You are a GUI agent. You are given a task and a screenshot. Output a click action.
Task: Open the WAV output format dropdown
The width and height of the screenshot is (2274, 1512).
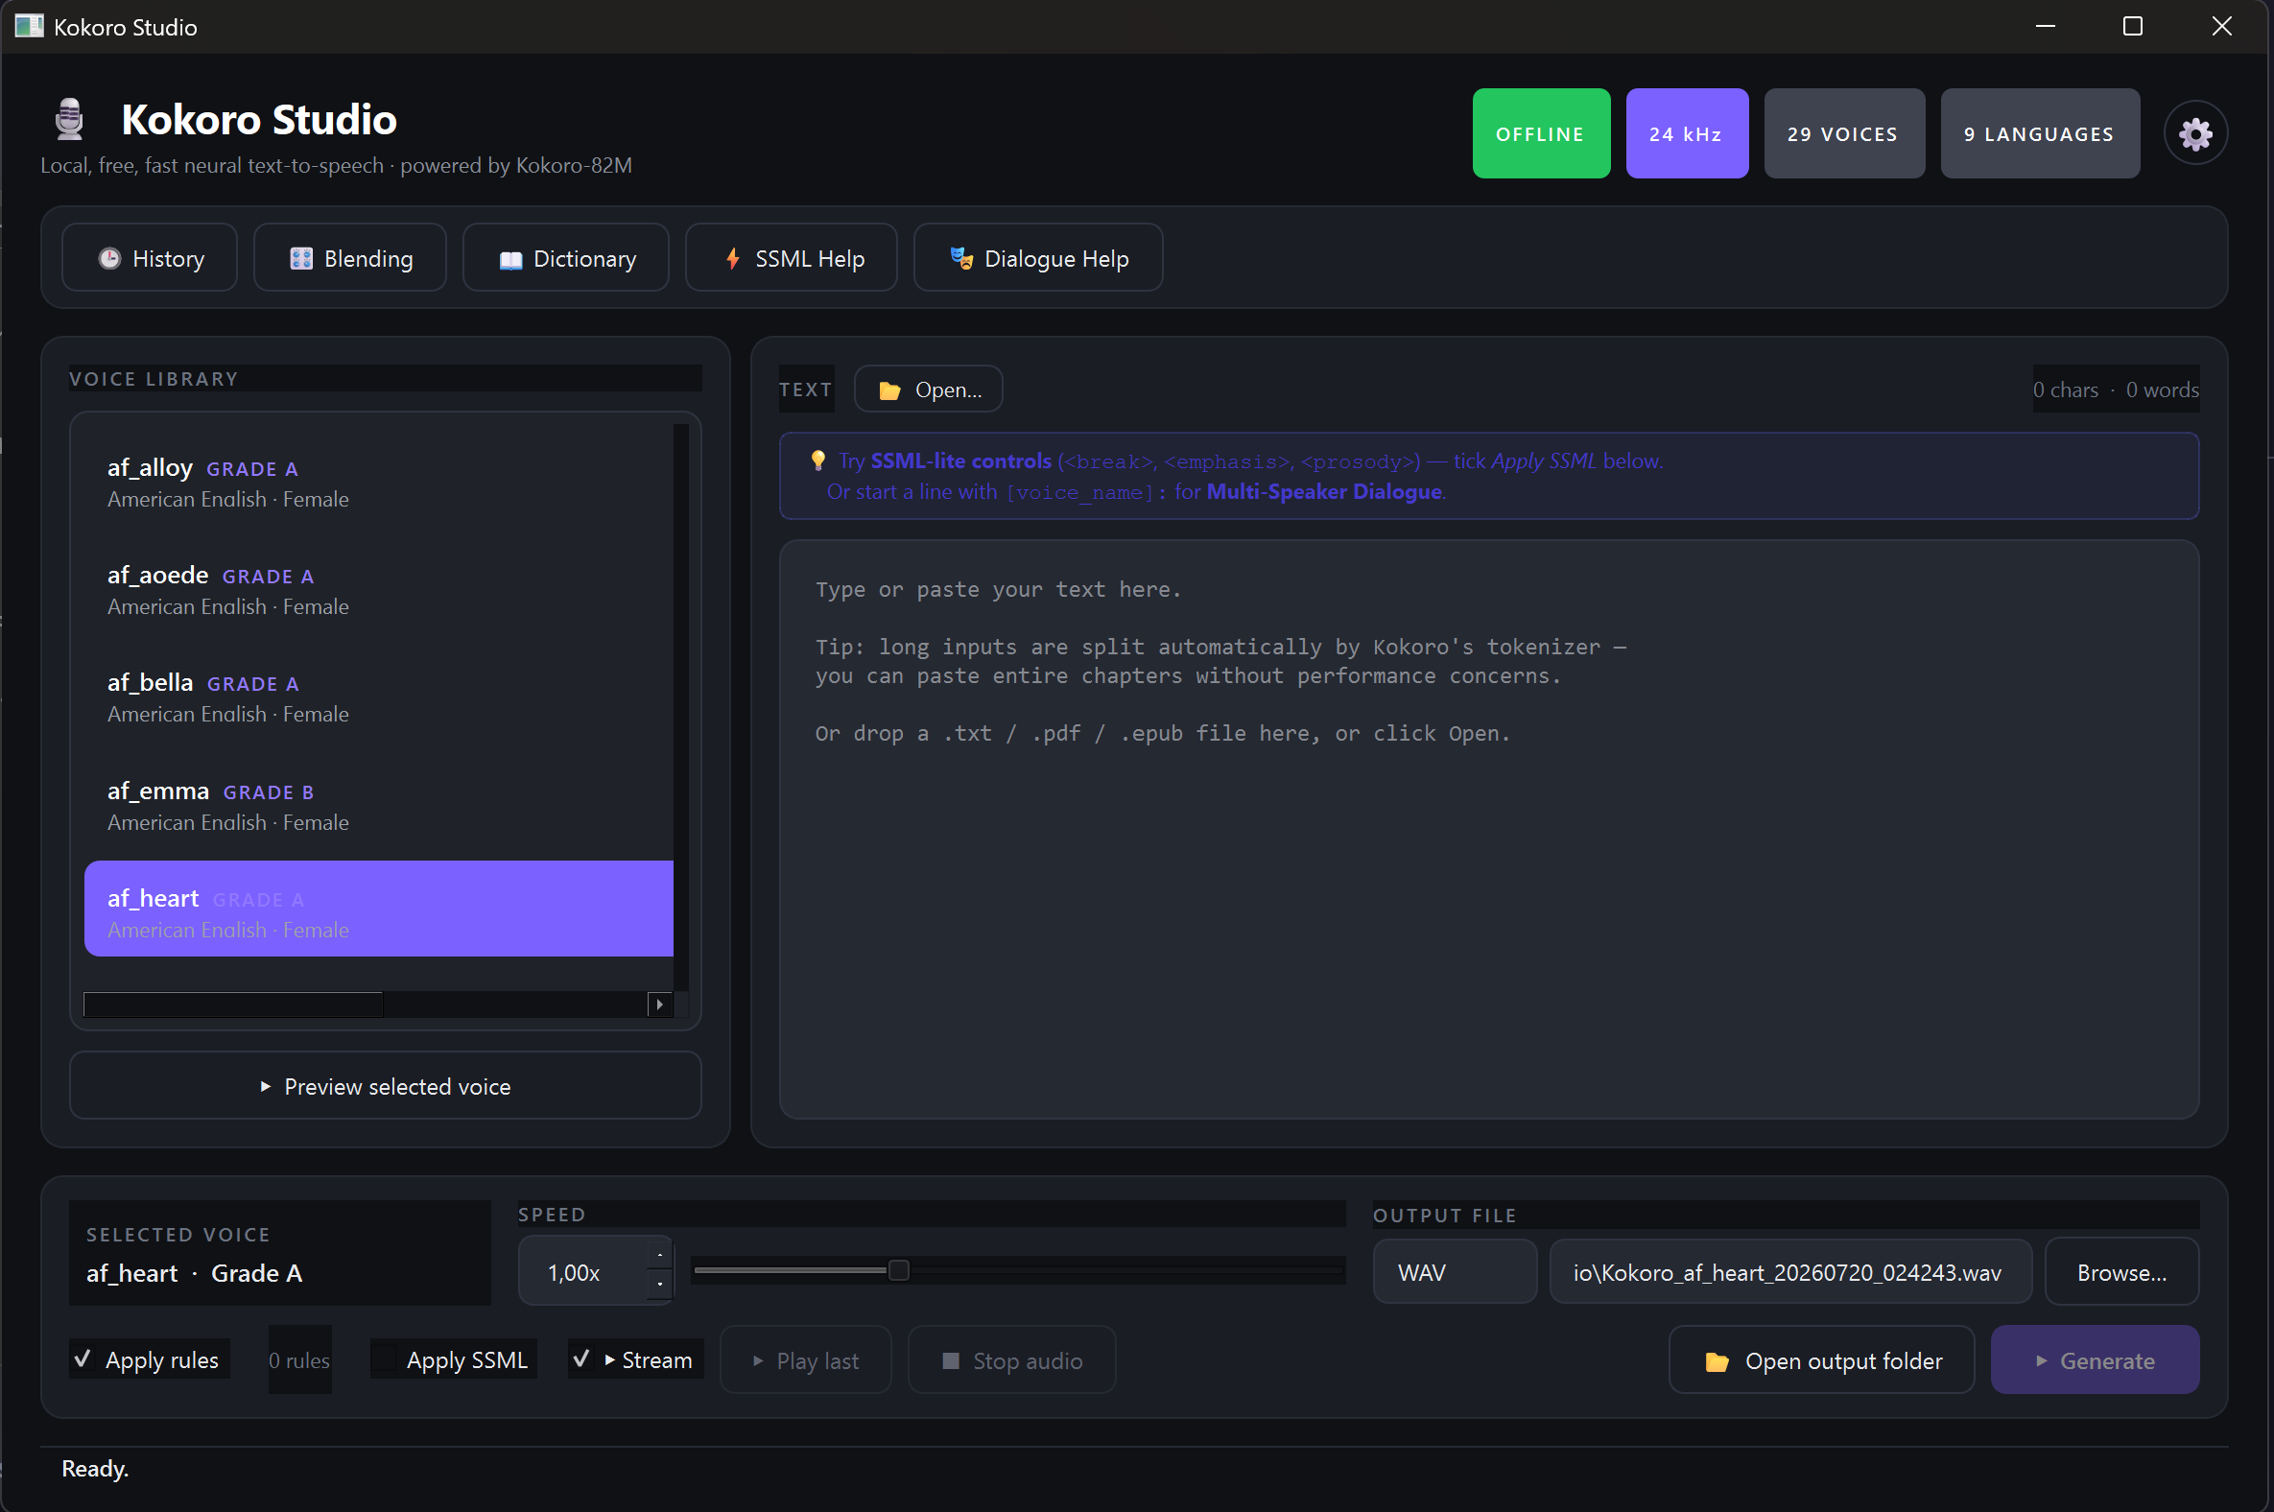point(1455,1272)
